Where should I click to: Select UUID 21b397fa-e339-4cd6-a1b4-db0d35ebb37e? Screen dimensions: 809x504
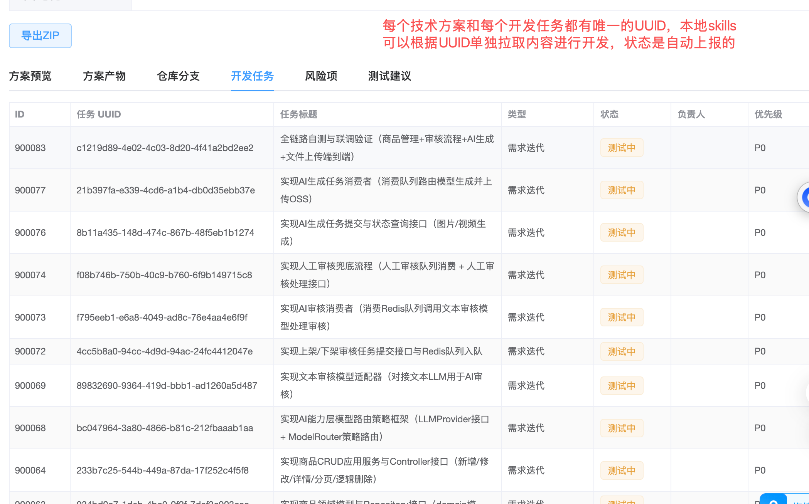166,190
